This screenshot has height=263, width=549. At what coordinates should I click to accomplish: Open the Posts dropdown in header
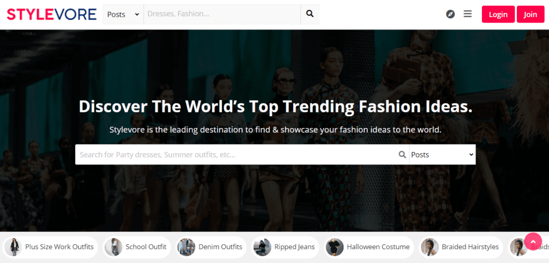123,14
